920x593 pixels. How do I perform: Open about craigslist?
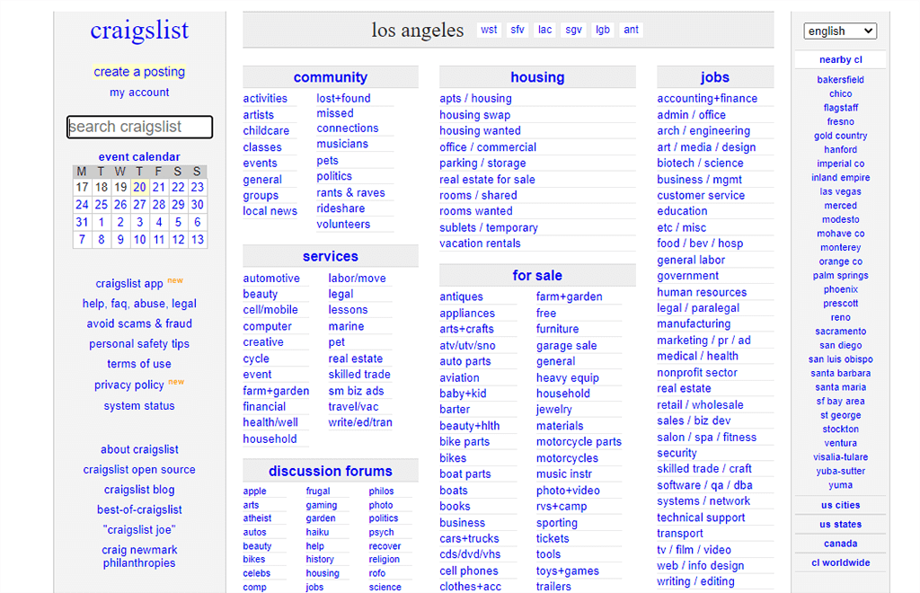(x=139, y=449)
